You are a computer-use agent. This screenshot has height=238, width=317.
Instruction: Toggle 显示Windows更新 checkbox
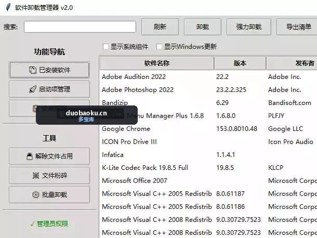pos(159,47)
